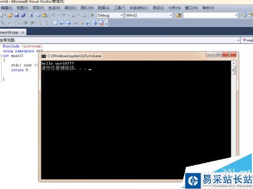Open the Debug configuration dropdown
The height and width of the screenshot is (189, 253).
121,15
